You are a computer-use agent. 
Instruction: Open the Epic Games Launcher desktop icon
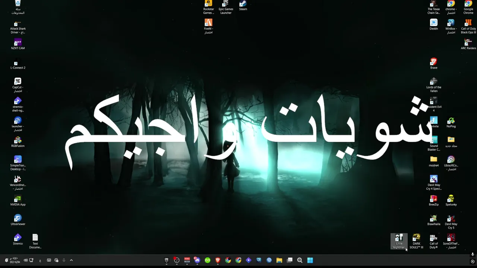(226, 7)
